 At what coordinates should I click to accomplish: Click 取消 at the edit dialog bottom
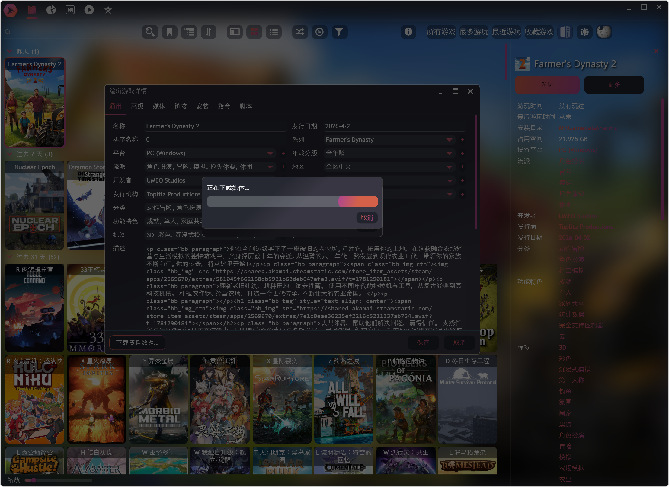(459, 343)
